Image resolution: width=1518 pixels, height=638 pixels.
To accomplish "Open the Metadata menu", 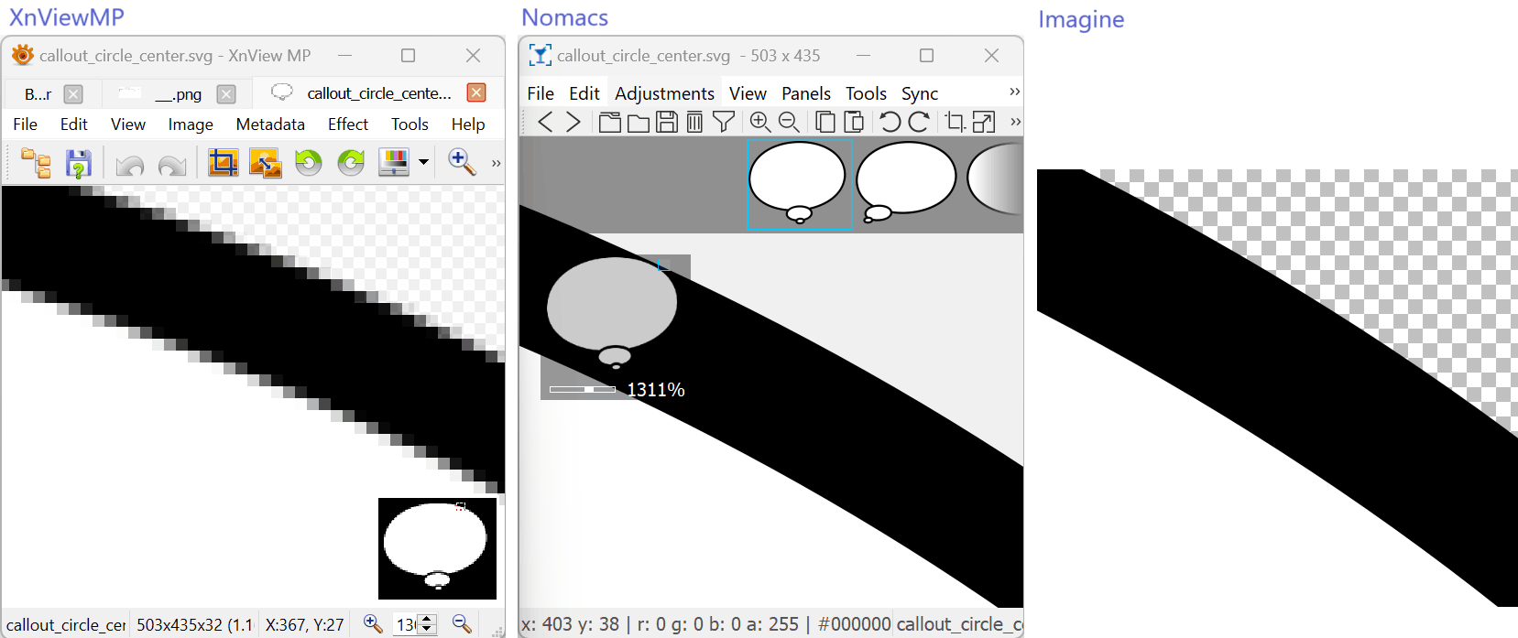I will pos(270,124).
